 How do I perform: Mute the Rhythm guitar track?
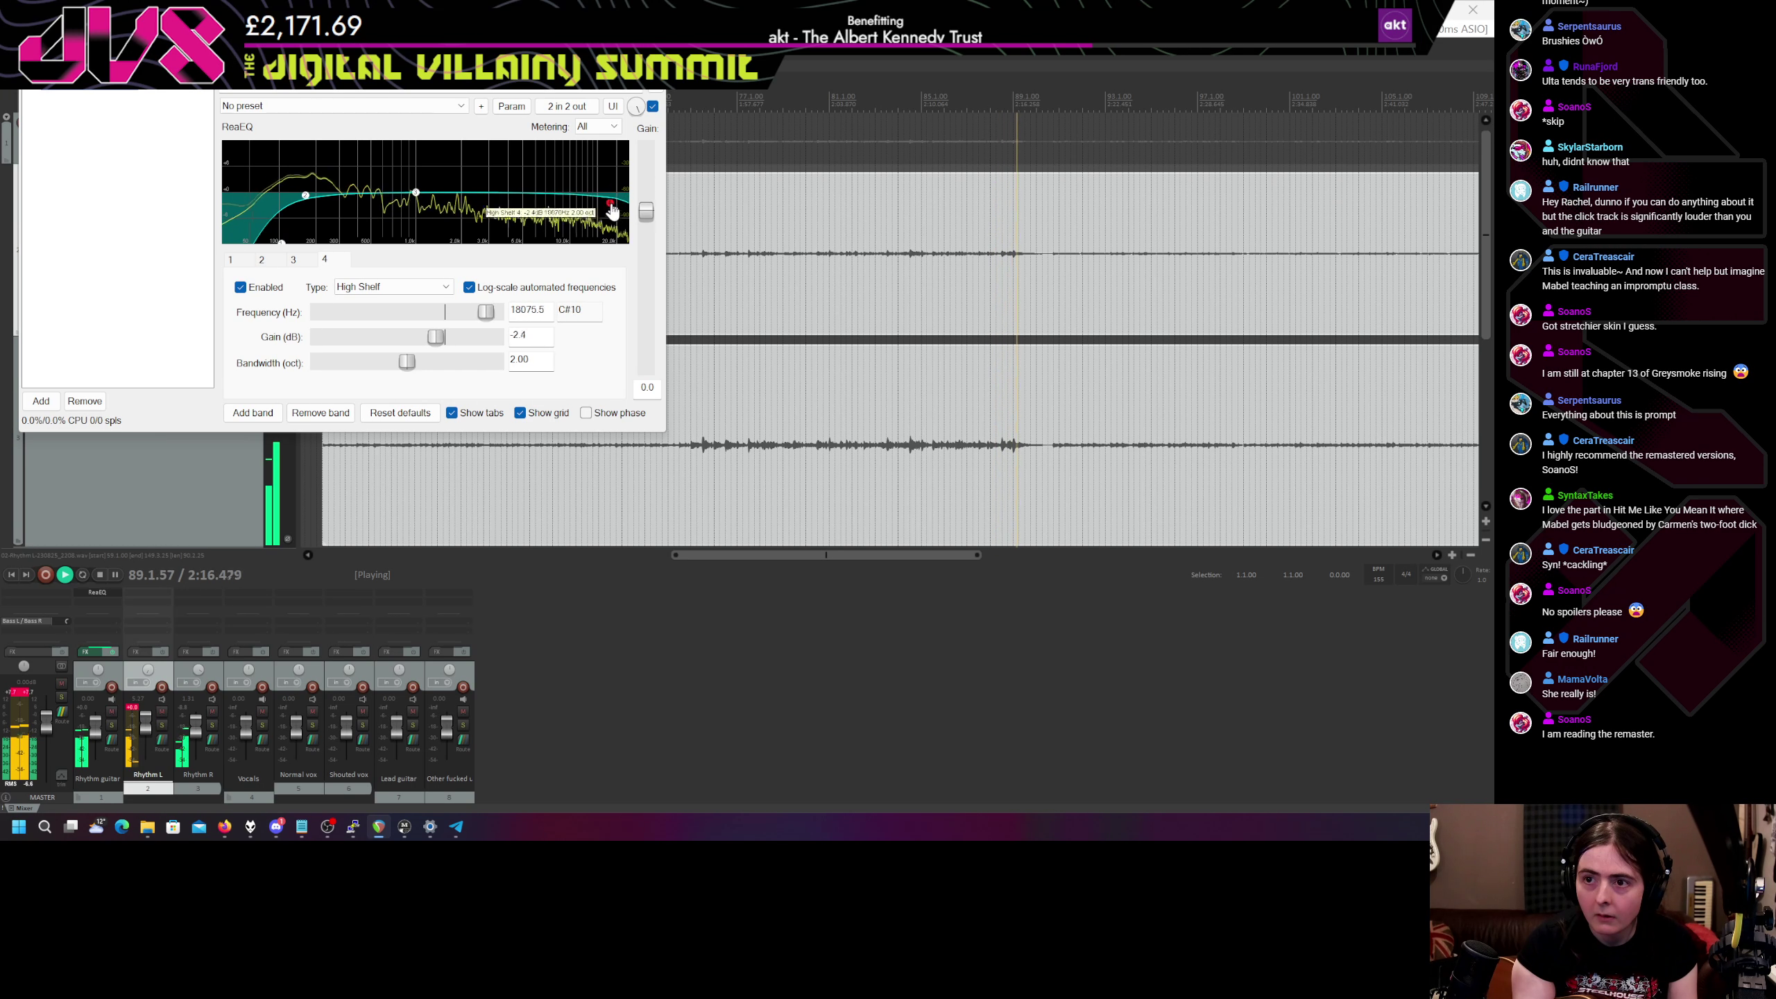pyautogui.click(x=112, y=711)
